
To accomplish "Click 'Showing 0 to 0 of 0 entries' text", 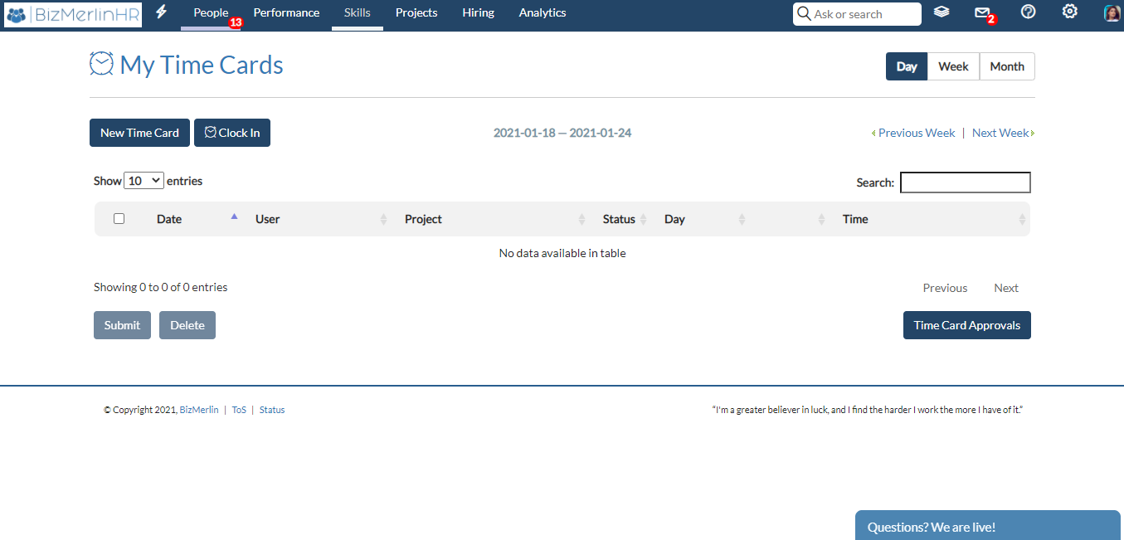I will click(161, 287).
